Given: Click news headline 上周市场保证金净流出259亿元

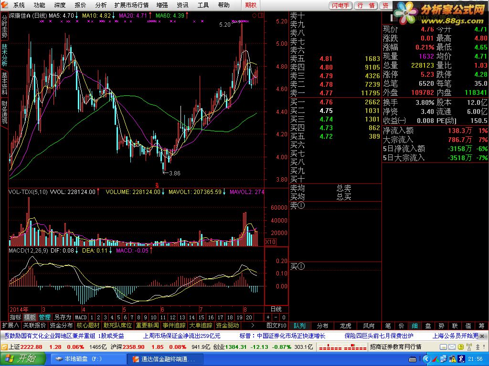Looking at the screenshot, I should click(x=181, y=336).
